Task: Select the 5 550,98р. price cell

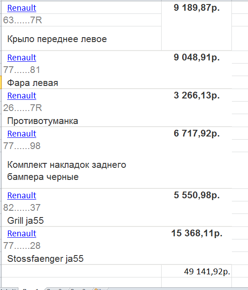Action: pos(197,207)
